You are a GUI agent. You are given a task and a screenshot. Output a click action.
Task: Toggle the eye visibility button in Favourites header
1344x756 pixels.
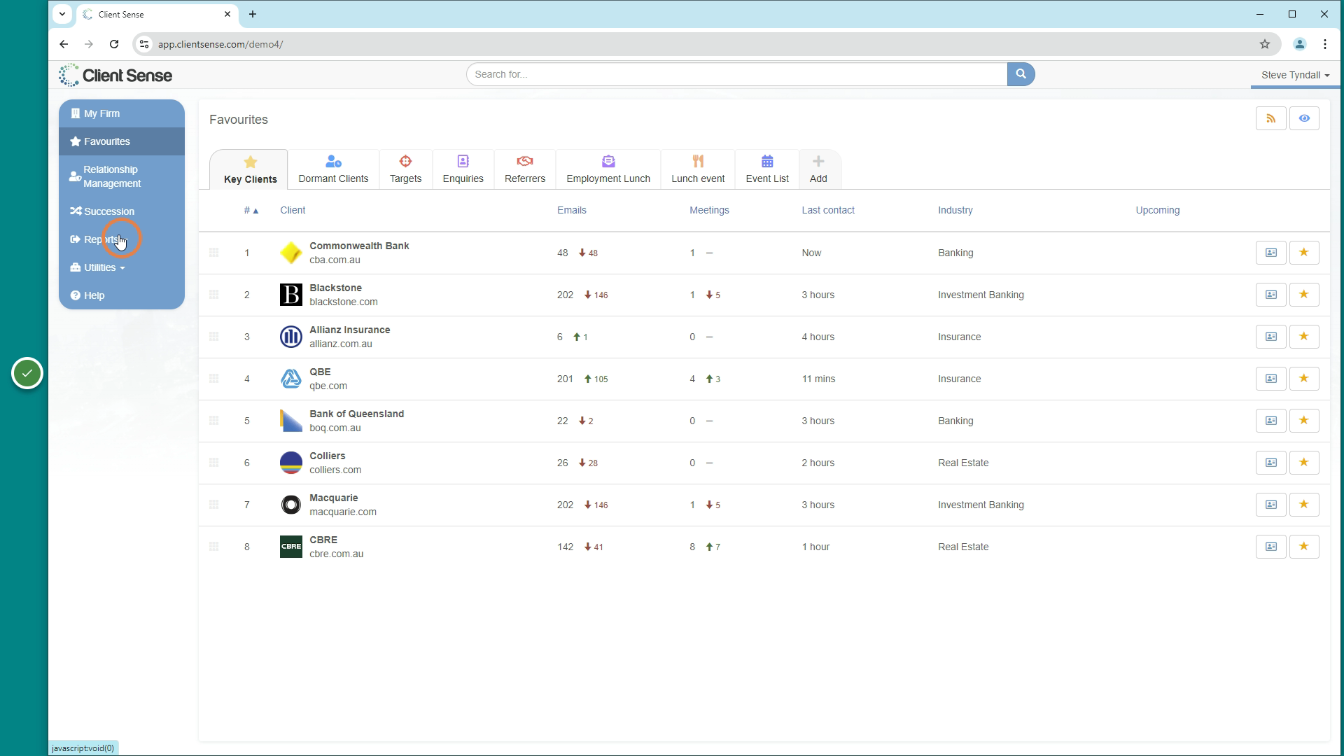point(1304,118)
